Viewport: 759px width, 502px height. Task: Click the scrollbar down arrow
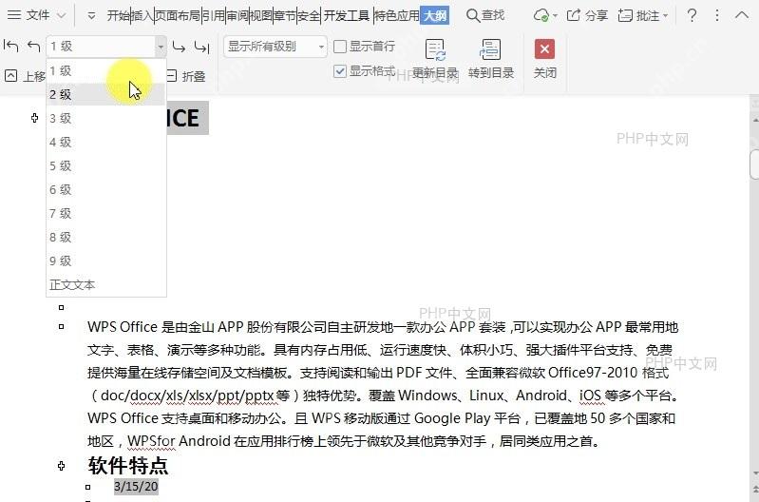point(754,473)
